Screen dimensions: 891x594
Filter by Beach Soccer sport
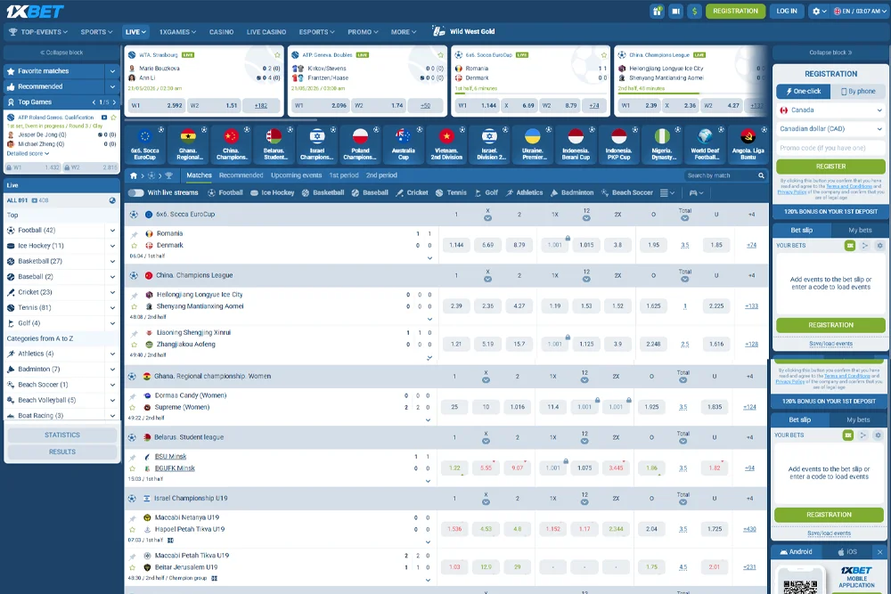626,192
